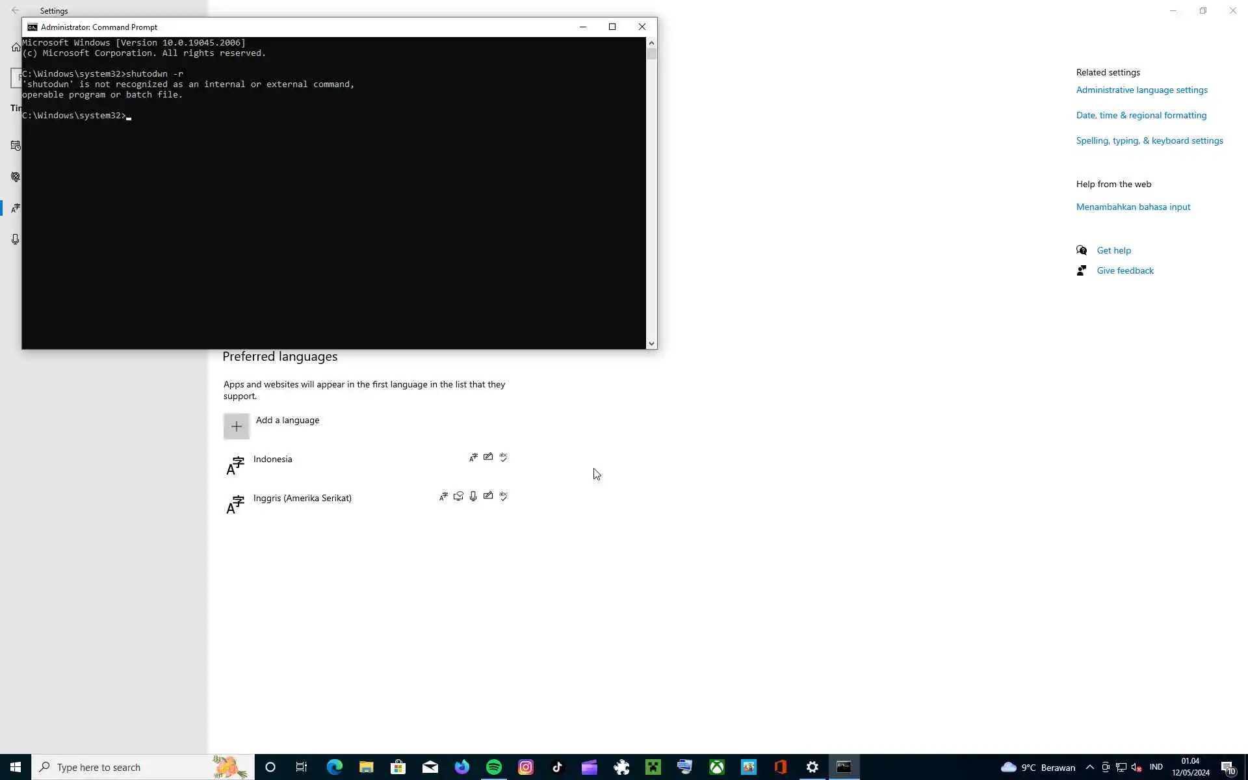This screenshot has width=1248, height=780.
Task: Open the IND input language switcher
Action: pyautogui.click(x=1156, y=768)
